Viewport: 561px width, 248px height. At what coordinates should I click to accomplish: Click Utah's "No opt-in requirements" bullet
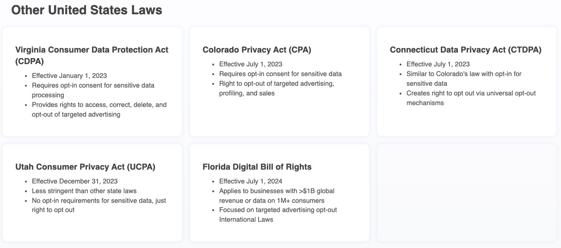(x=99, y=201)
